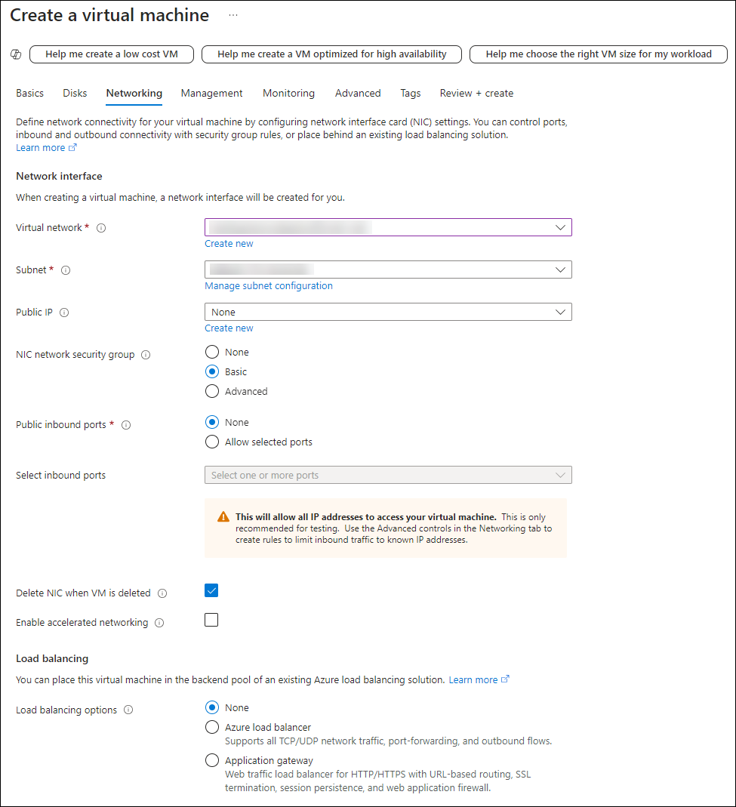736x807 pixels.
Task: Go to Review + create tab
Action: pyautogui.click(x=476, y=93)
